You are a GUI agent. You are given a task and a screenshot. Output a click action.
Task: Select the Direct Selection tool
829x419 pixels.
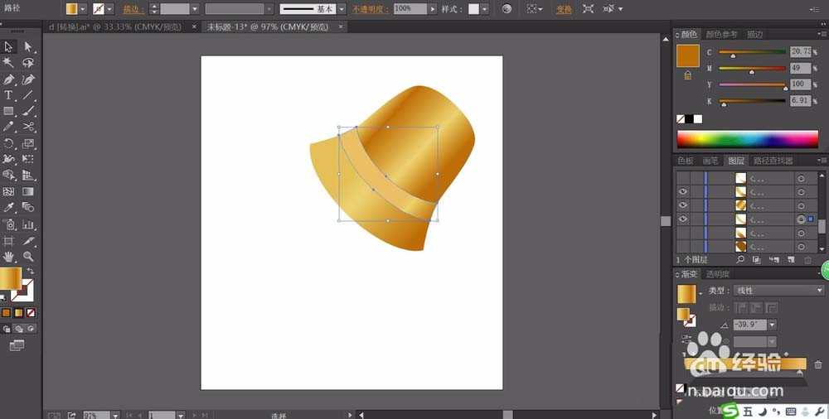click(28, 47)
